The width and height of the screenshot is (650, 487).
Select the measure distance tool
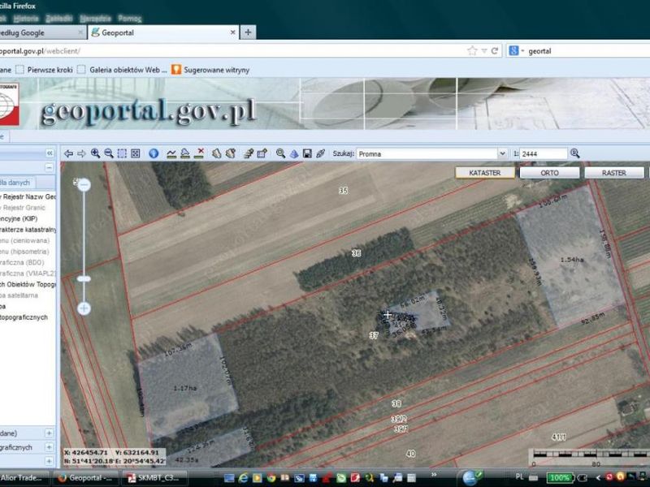tap(171, 153)
